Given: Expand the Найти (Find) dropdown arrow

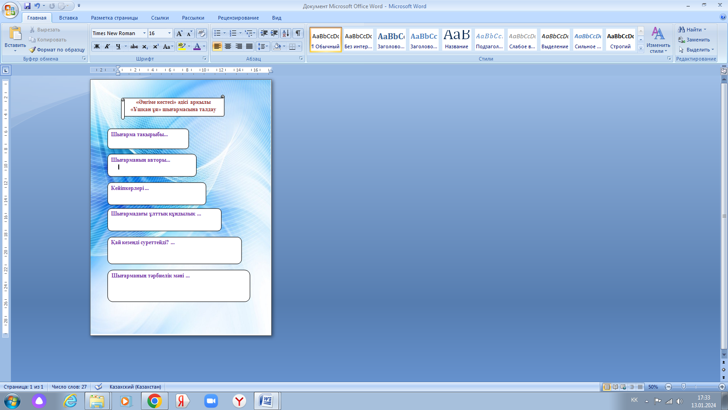Looking at the screenshot, I should (x=705, y=30).
